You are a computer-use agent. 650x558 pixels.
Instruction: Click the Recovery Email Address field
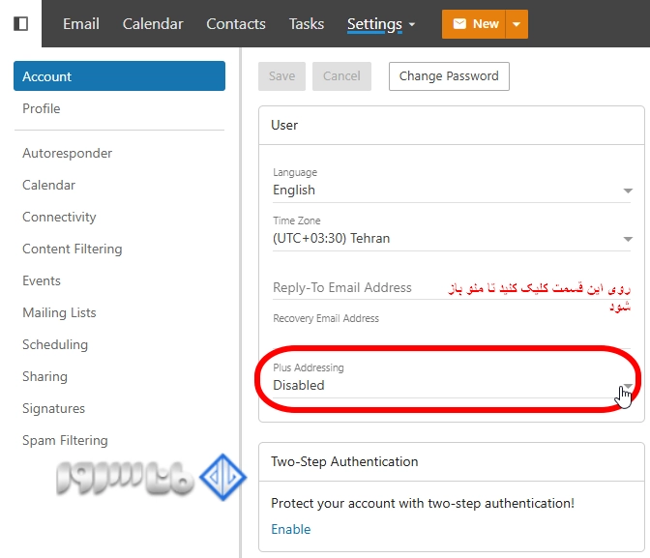452,331
